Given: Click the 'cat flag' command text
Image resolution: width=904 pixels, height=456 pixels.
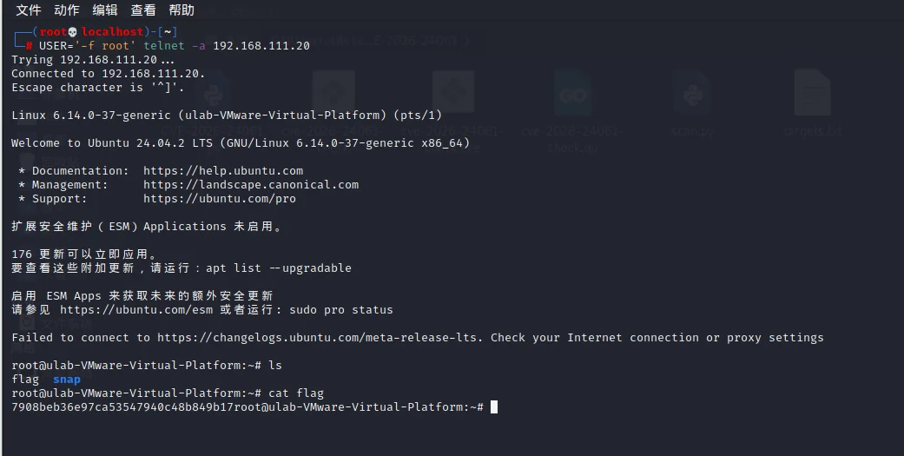Looking at the screenshot, I should [x=296, y=393].
